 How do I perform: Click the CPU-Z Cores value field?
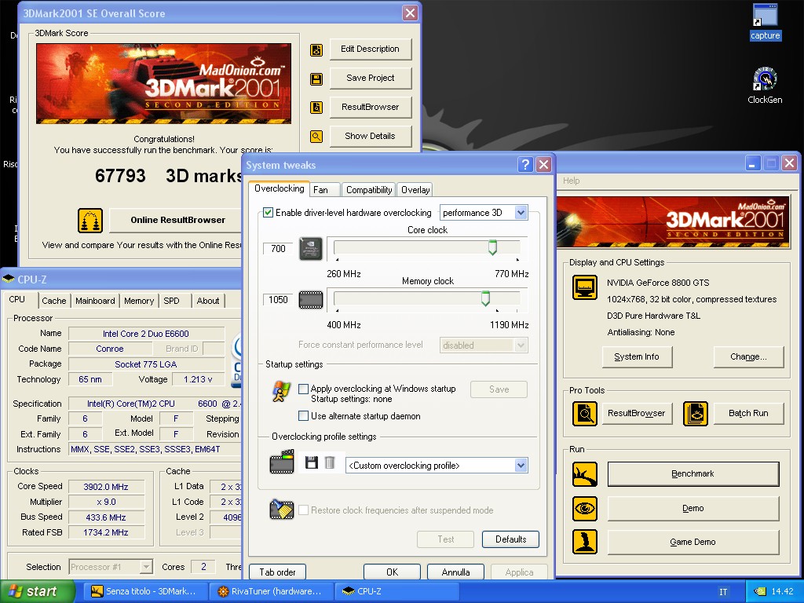click(x=203, y=567)
